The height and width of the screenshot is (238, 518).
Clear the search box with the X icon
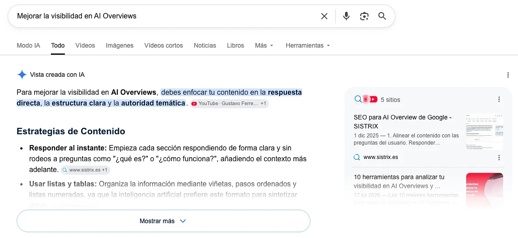click(x=324, y=16)
